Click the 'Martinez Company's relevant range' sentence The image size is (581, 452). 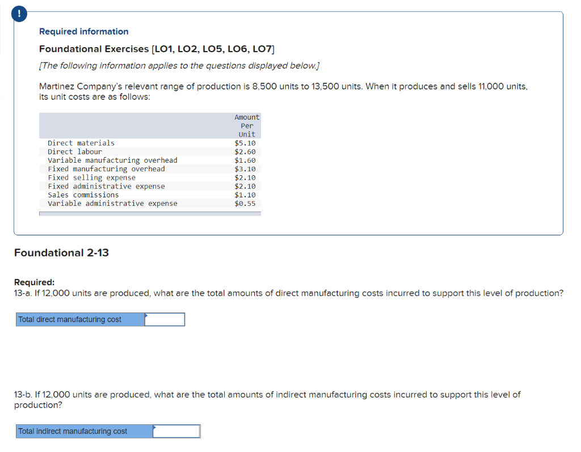(x=284, y=91)
